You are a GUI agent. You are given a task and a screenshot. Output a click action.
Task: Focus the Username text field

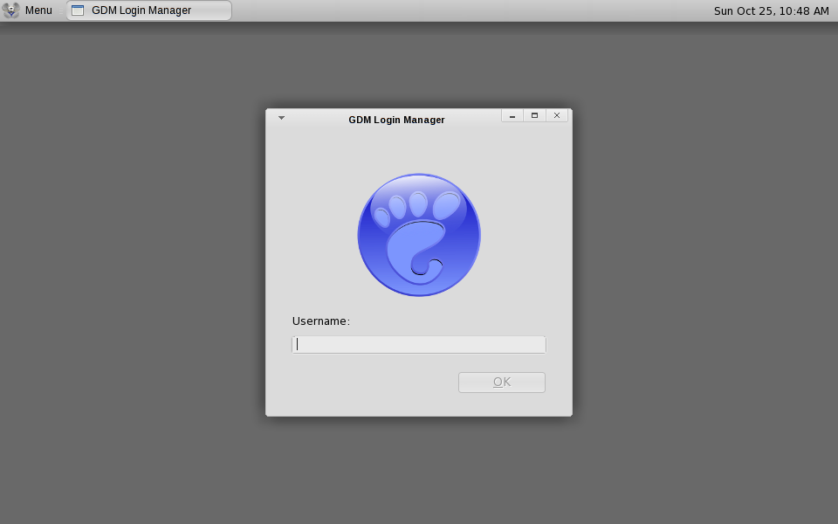419,345
